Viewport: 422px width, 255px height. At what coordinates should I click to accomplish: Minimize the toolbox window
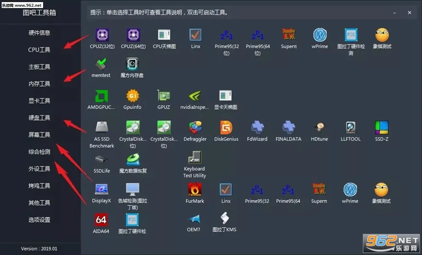pos(395,13)
